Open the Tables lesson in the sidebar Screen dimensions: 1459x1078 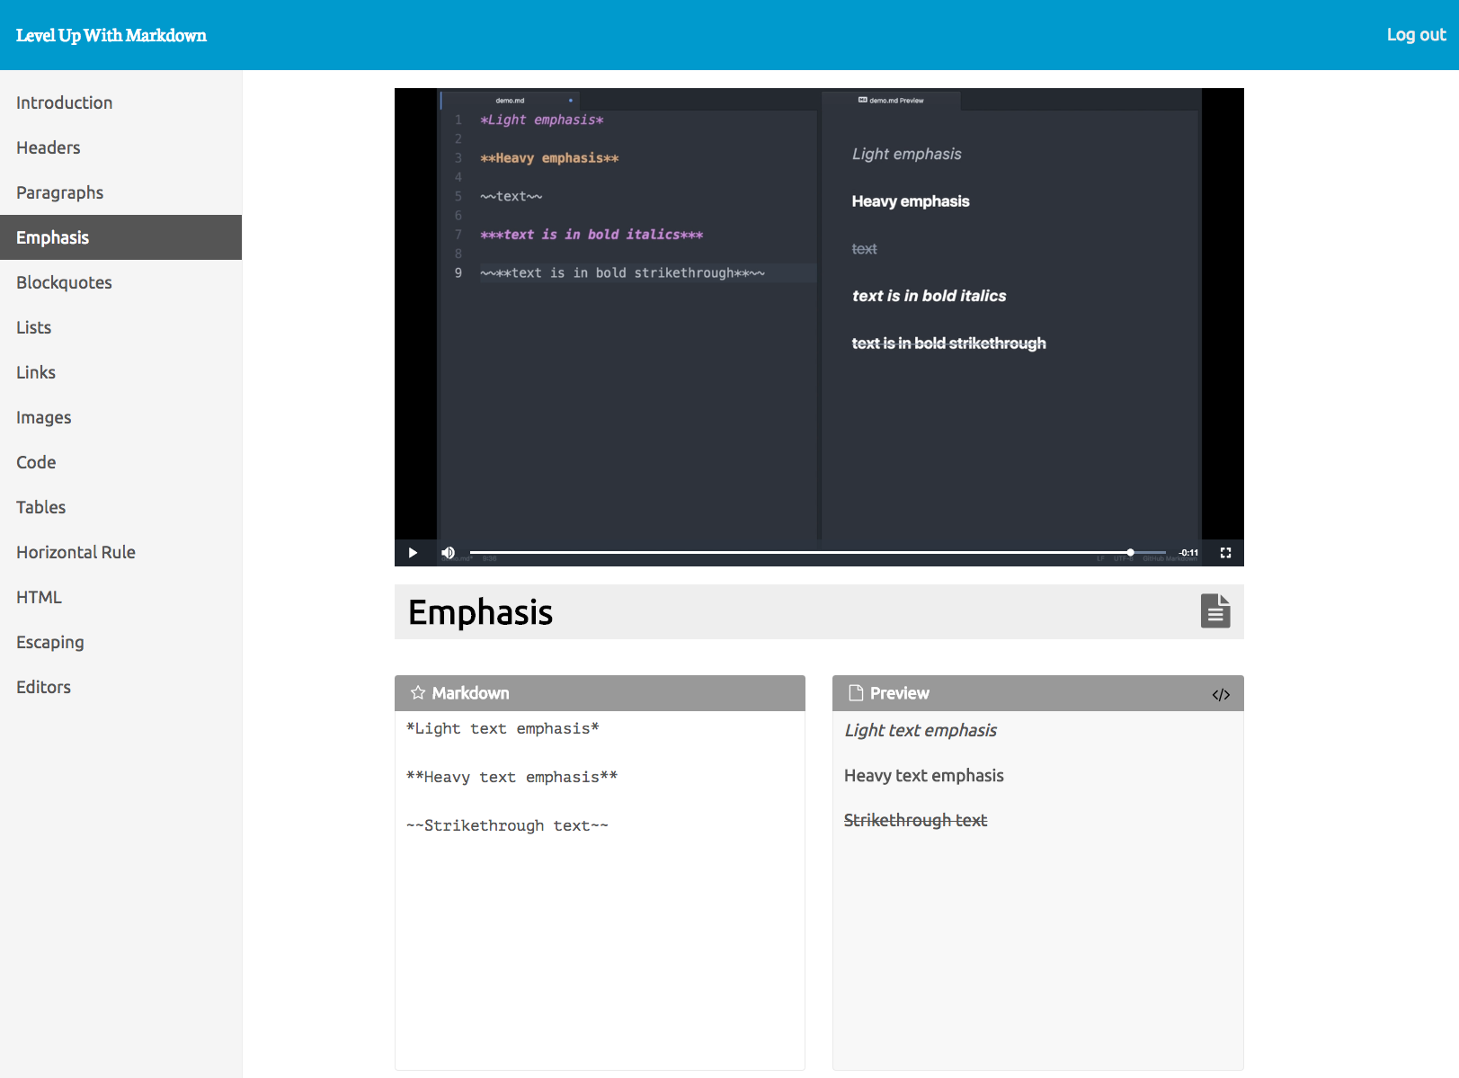pos(40,507)
